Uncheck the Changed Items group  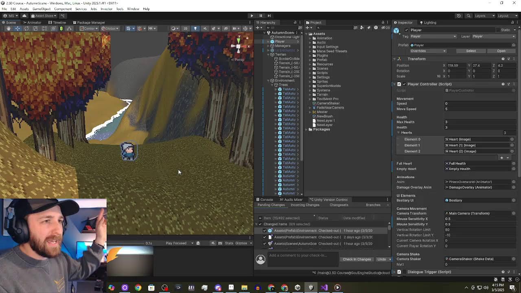[x=260, y=224]
